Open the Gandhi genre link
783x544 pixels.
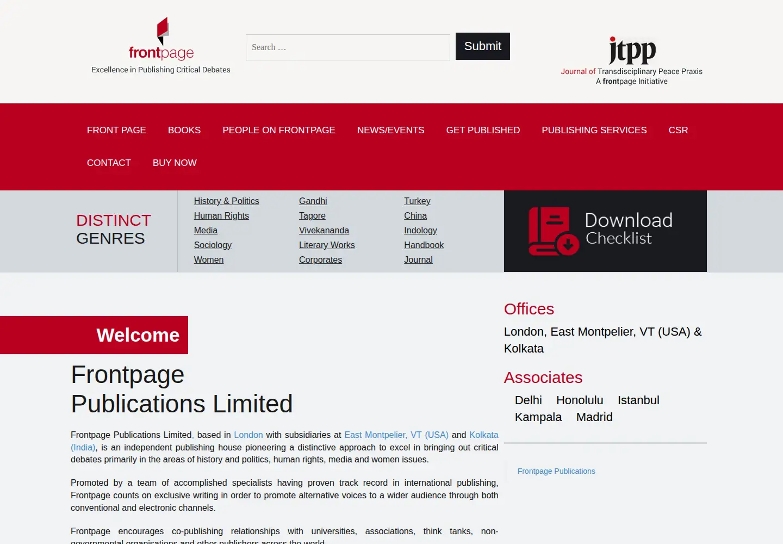click(313, 201)
